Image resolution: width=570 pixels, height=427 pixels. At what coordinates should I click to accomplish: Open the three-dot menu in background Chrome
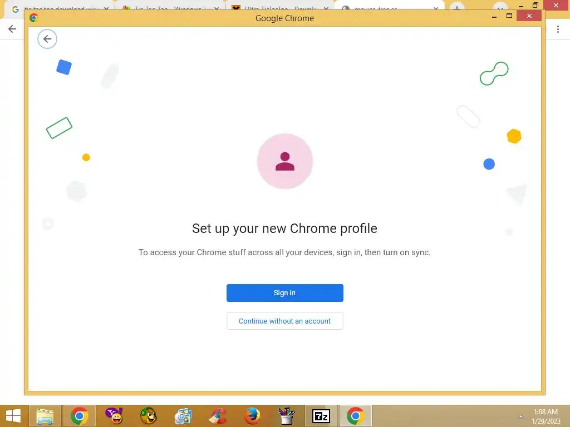pyautogui.click(x=558, y=29)
